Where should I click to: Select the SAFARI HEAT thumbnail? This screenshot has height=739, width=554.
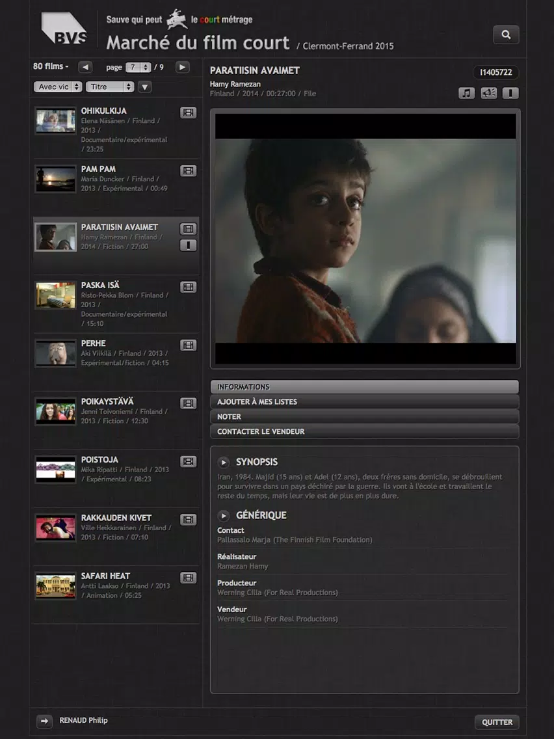click(x=55, y=586)
